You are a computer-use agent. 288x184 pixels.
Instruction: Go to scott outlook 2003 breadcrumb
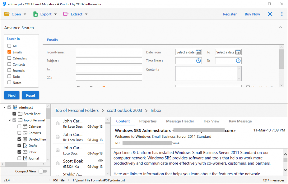pyautogui.click(x=125, y=110)
